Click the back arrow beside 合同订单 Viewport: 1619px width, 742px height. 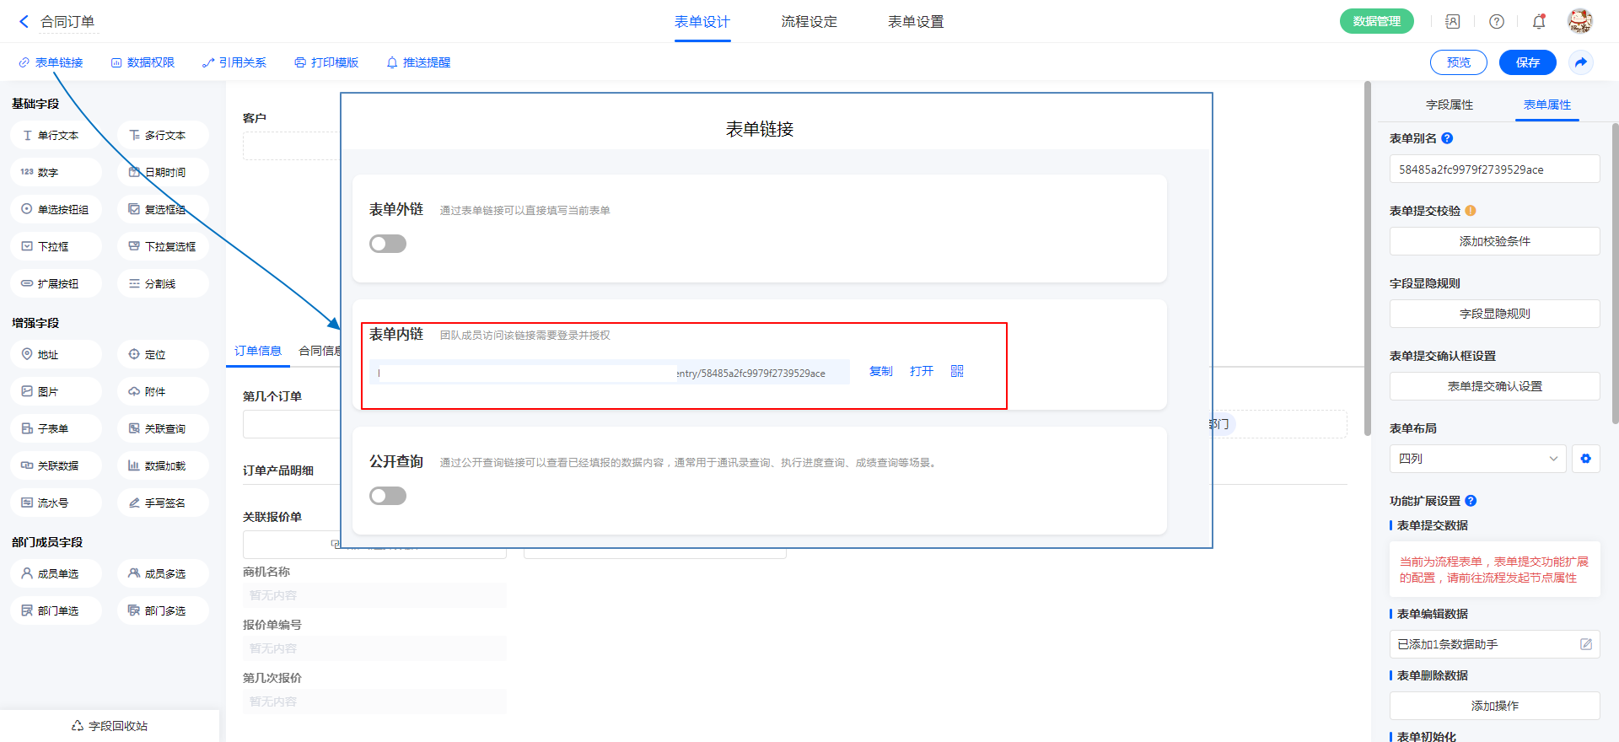24,22
